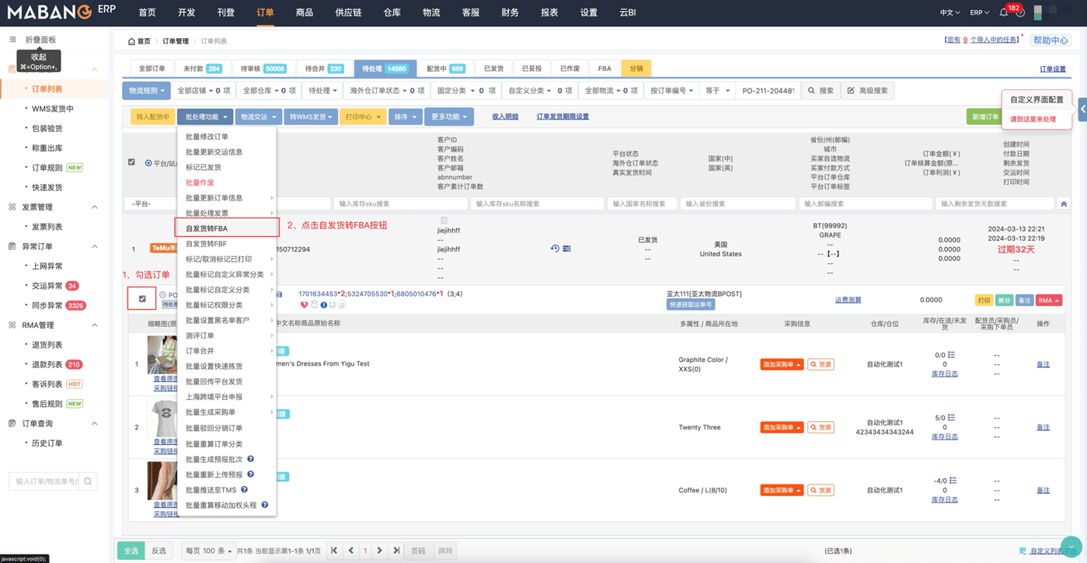Click the double-chevron collapse filters icon

tap(1064, 204)
